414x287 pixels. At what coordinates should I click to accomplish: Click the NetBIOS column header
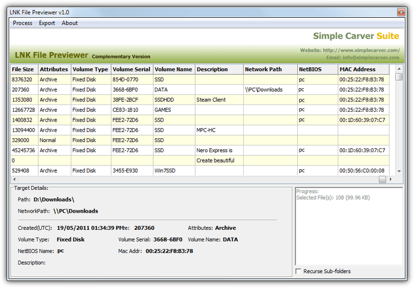[x=318, y=69]
